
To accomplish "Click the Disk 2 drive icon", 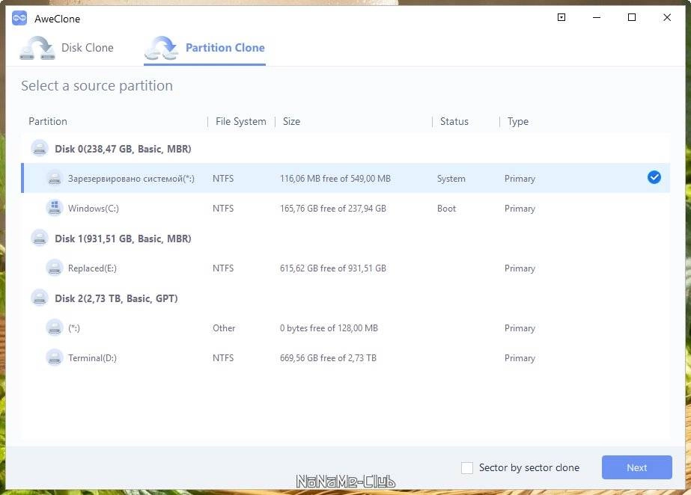I will click(x=40, y=298).
